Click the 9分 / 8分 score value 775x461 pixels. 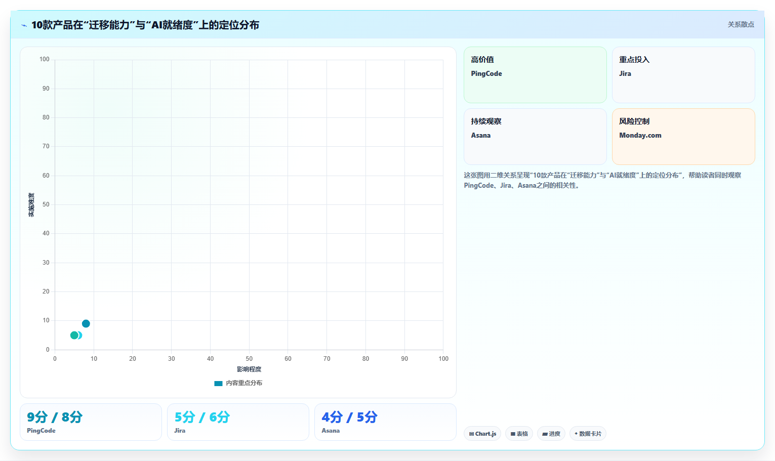[x=55, y=417]
